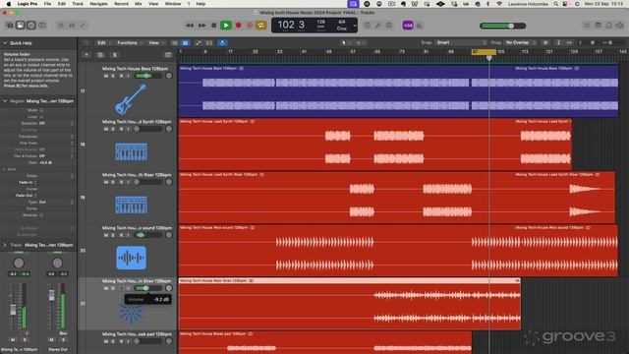Toggle the purple Count-in button
The width and height of the screenshot is (629, 354).
click(x=408, y=26)
